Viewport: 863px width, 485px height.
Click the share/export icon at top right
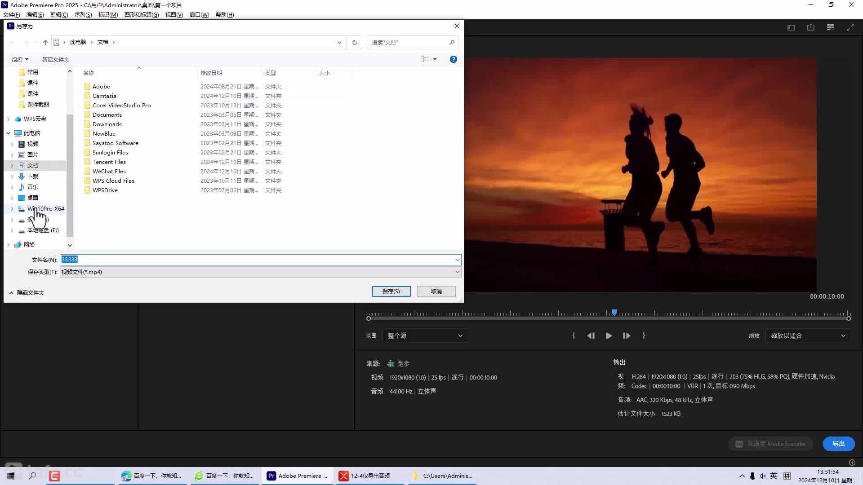coord(810,27)
